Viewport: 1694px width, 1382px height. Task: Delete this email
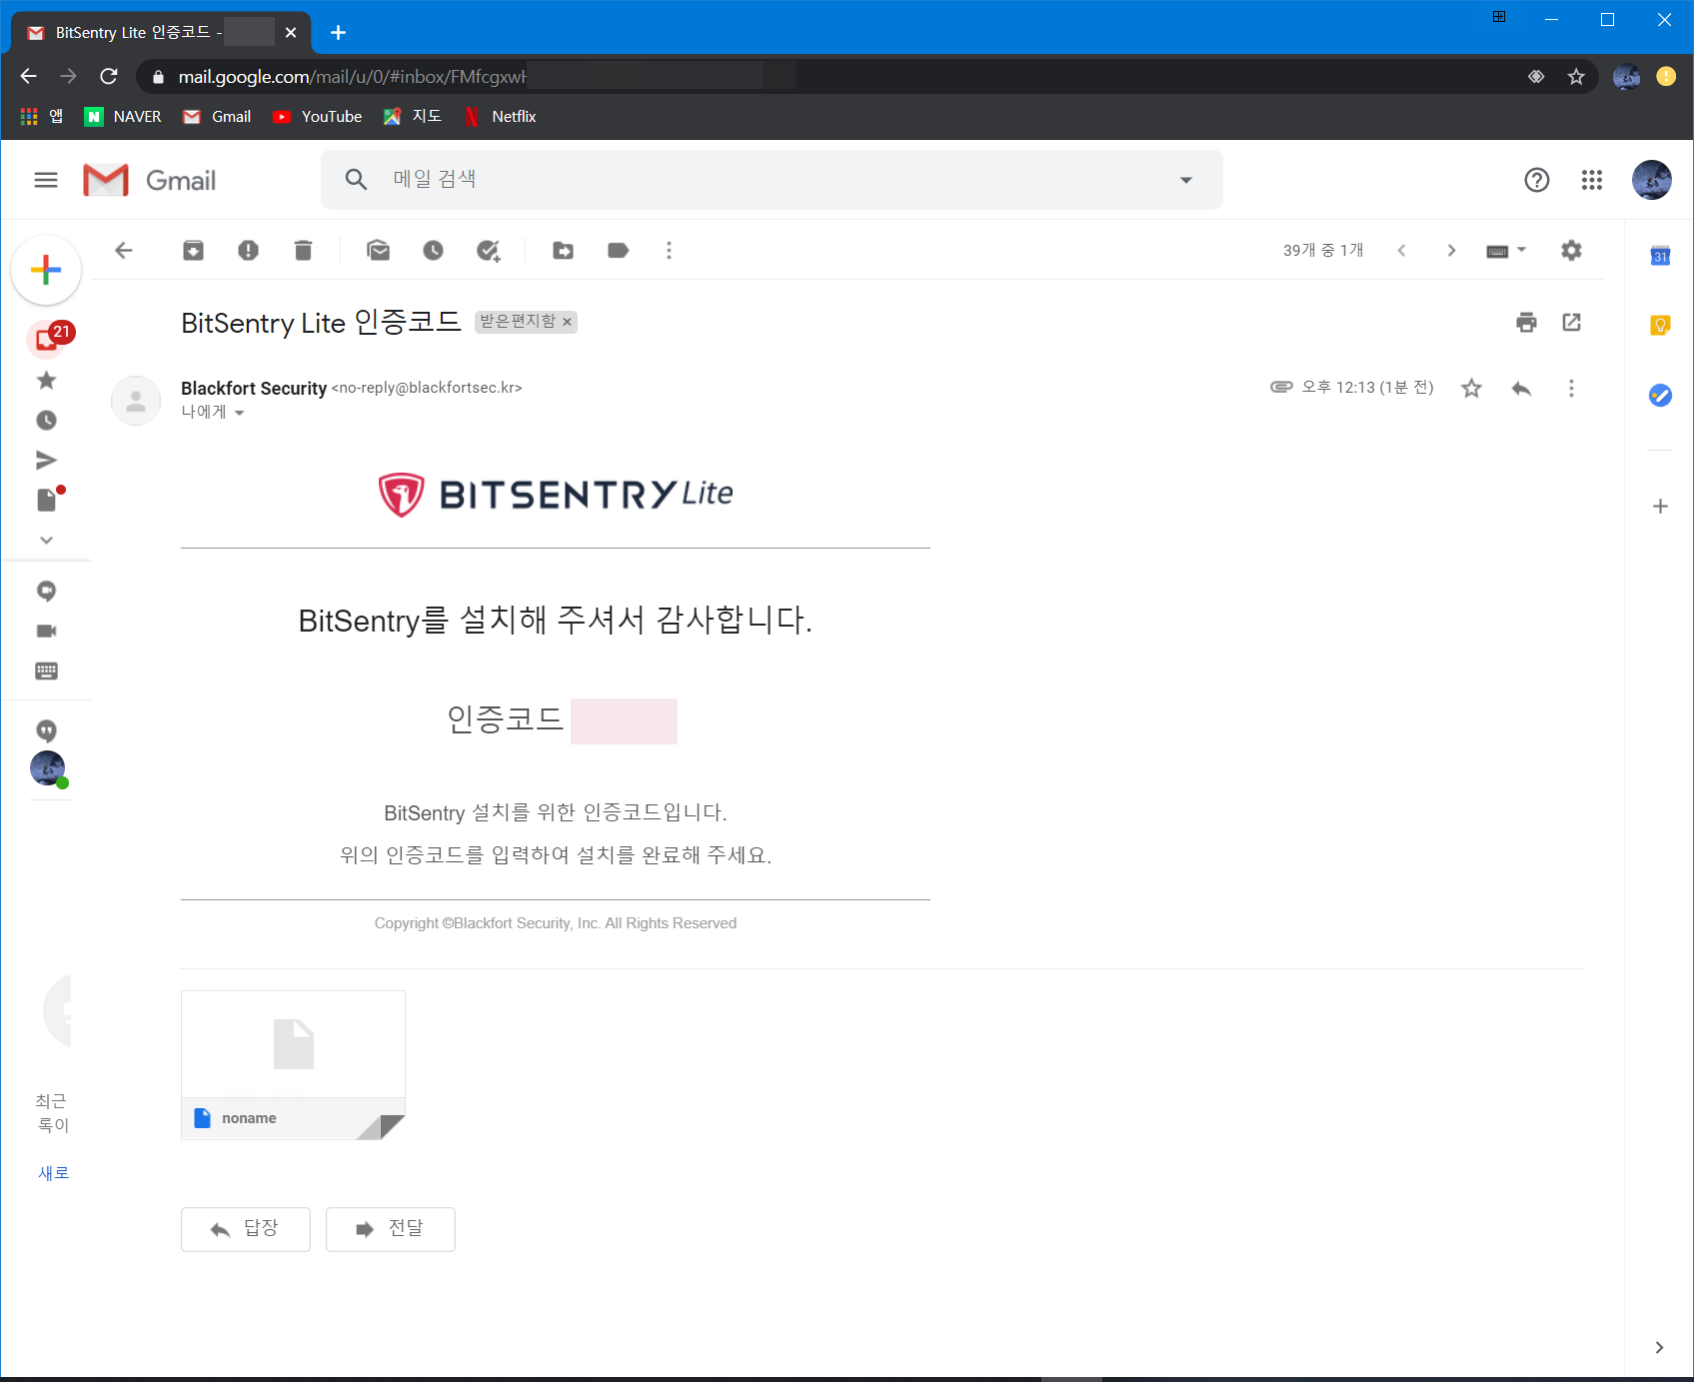(x=303, y=250)
